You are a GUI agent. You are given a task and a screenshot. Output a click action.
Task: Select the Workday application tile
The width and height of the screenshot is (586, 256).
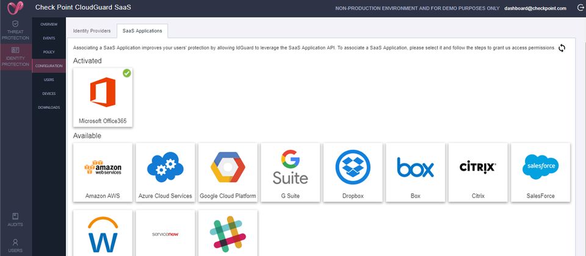(103, 233)
